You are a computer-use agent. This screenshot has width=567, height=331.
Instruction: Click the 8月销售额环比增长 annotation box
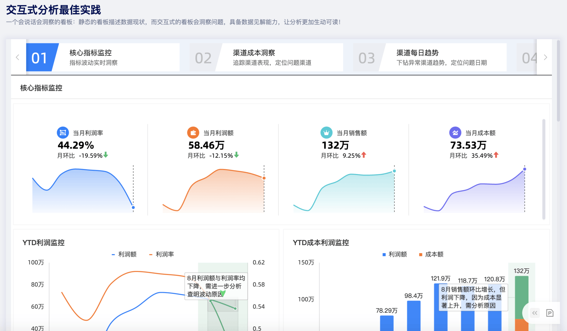point(473,297)
